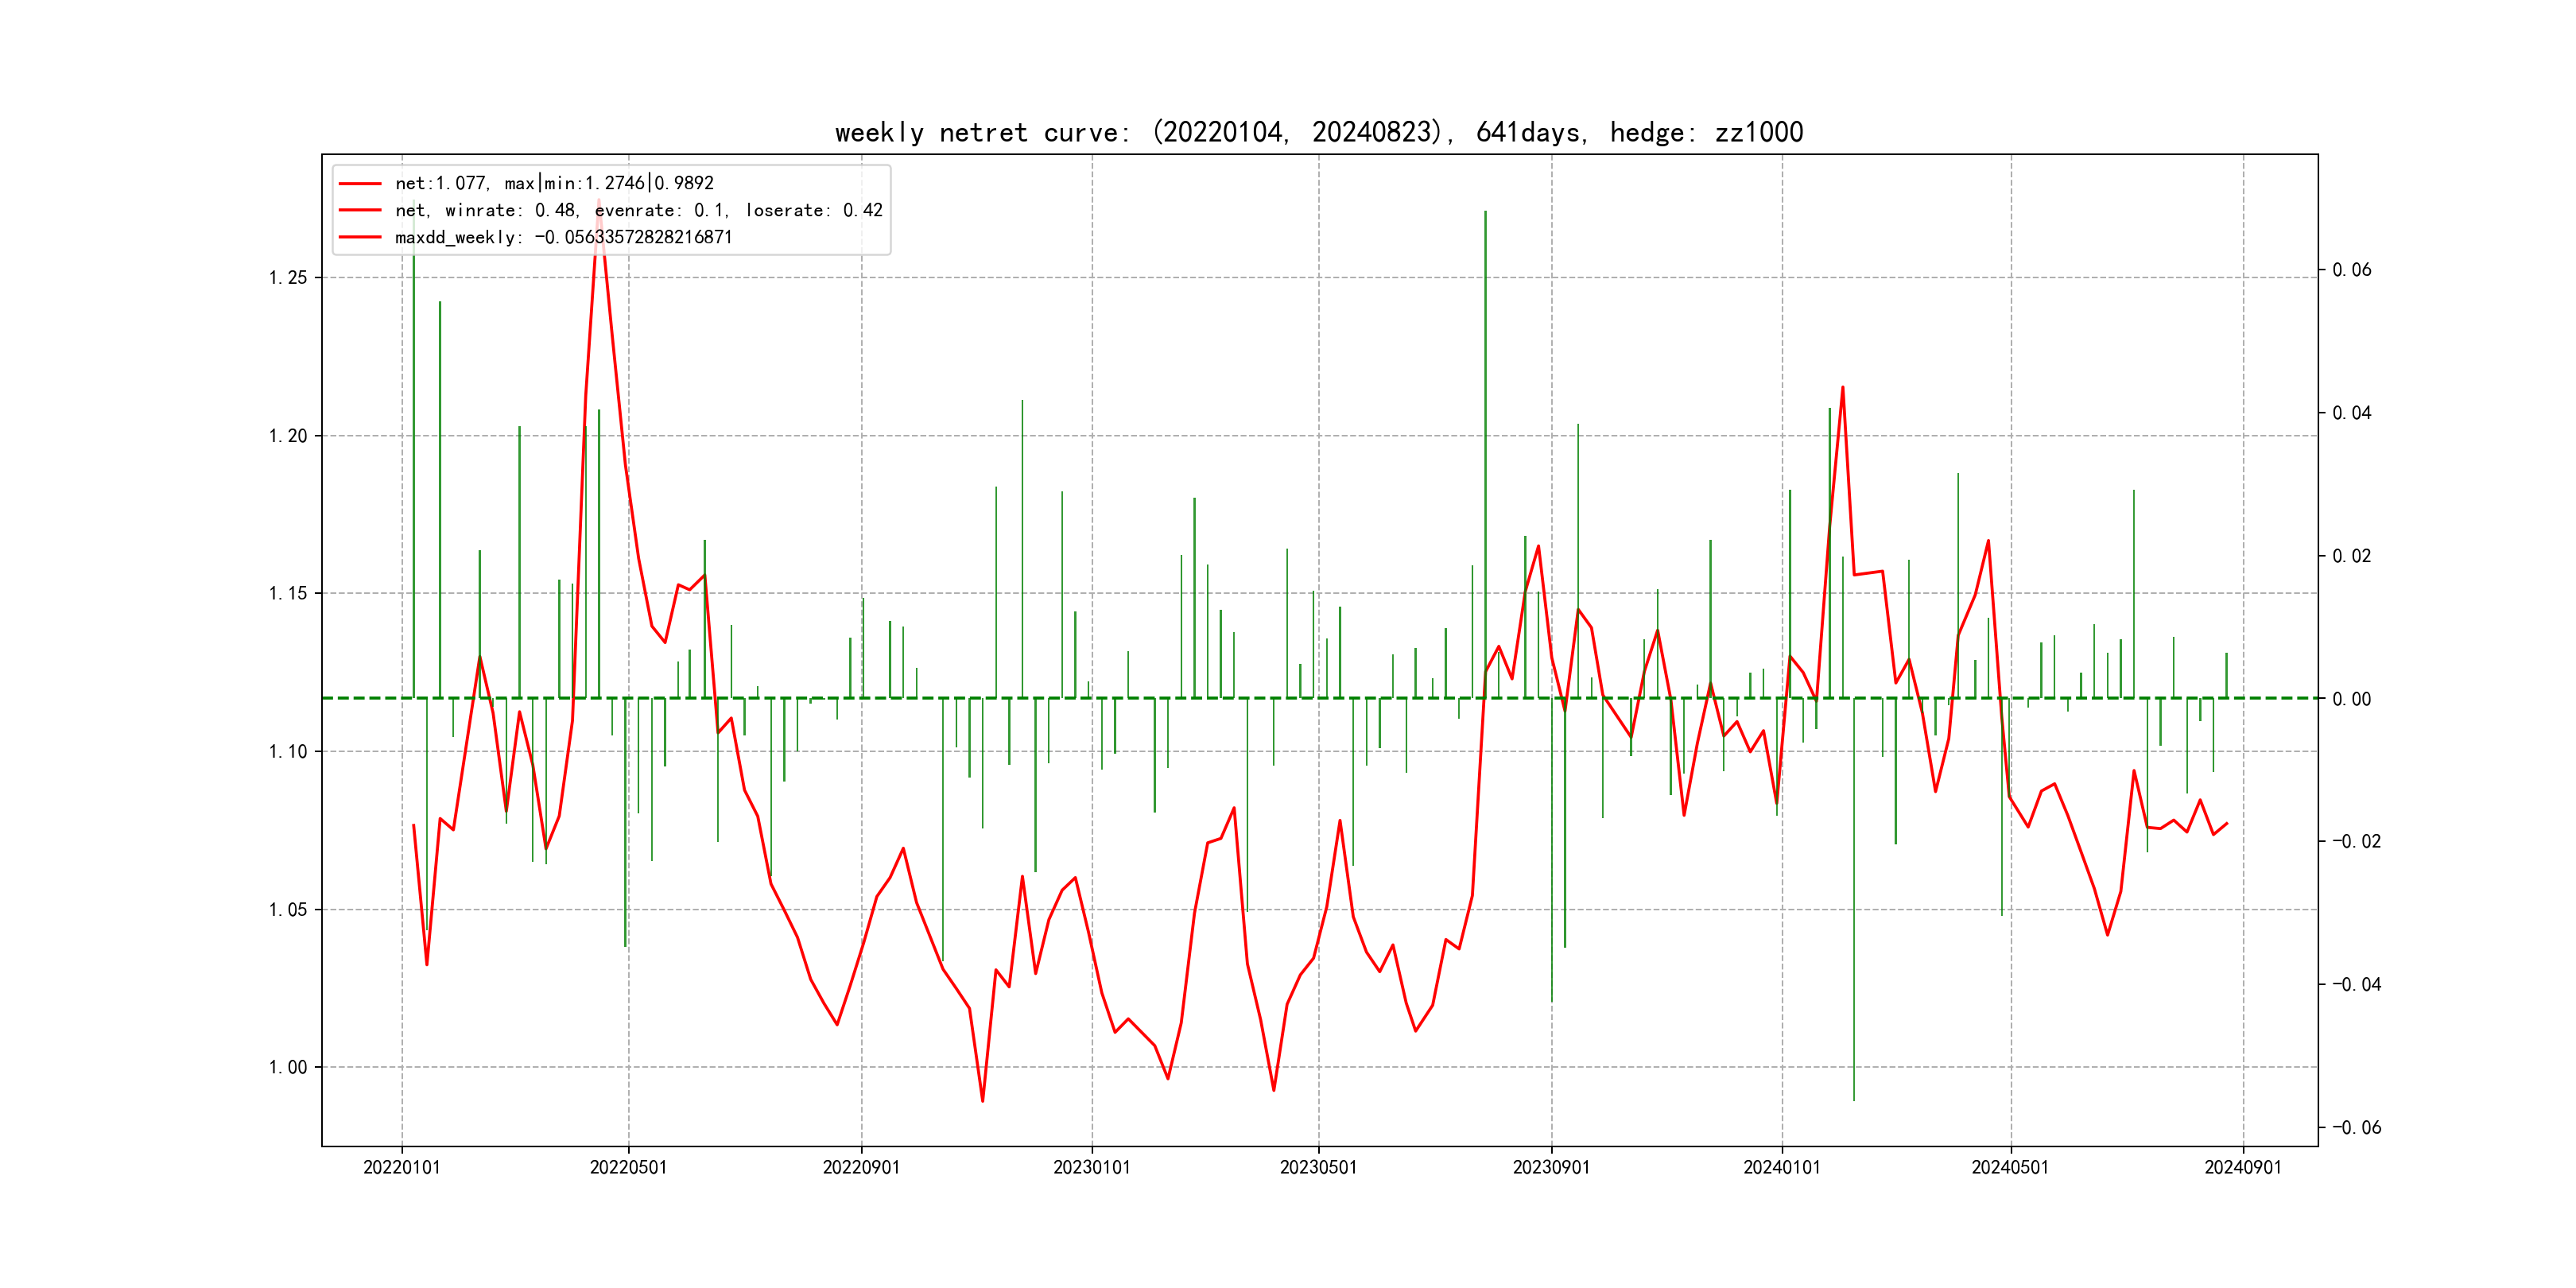
Task: Click legend entry 'net:1.077, max|min'
Action: click(554, 183)
